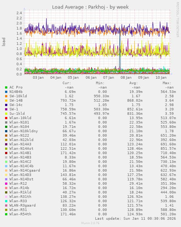This screenshot has height=227, width=181.
Task: Click the SW-1 legend label
Action: [x=14, y=109]
